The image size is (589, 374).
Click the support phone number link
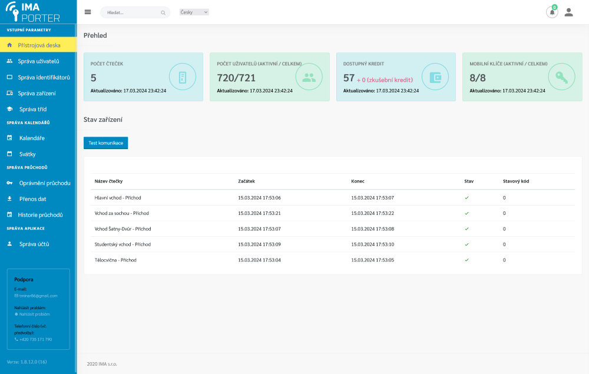tap(35, 339)
